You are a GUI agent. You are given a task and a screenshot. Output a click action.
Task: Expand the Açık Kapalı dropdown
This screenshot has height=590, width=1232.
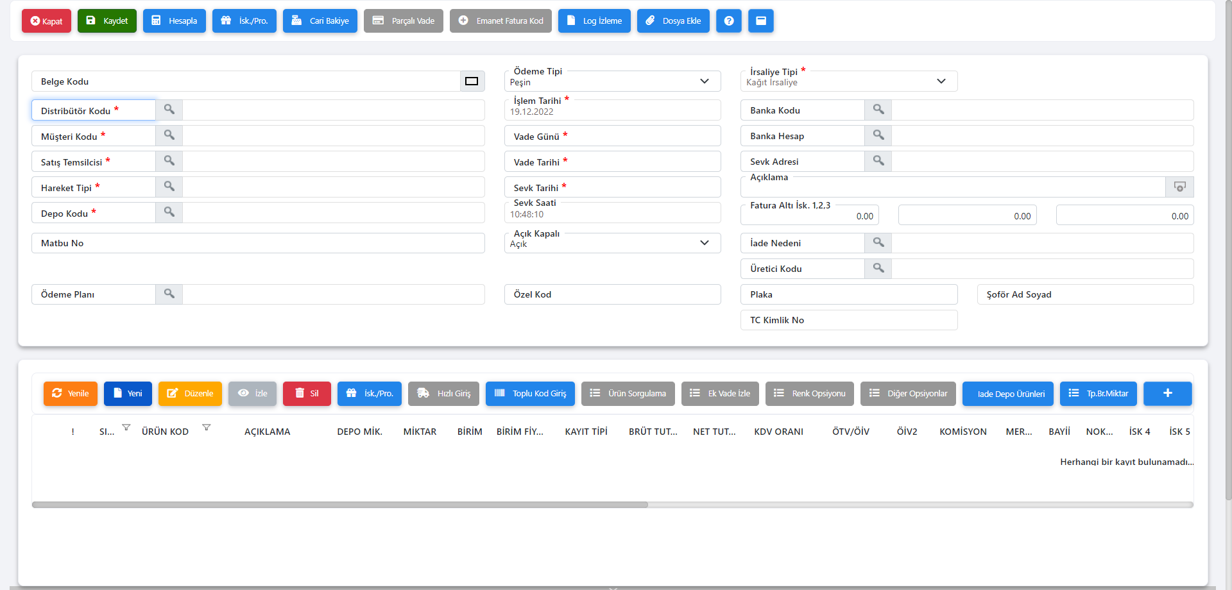click(x=704, y=243)
